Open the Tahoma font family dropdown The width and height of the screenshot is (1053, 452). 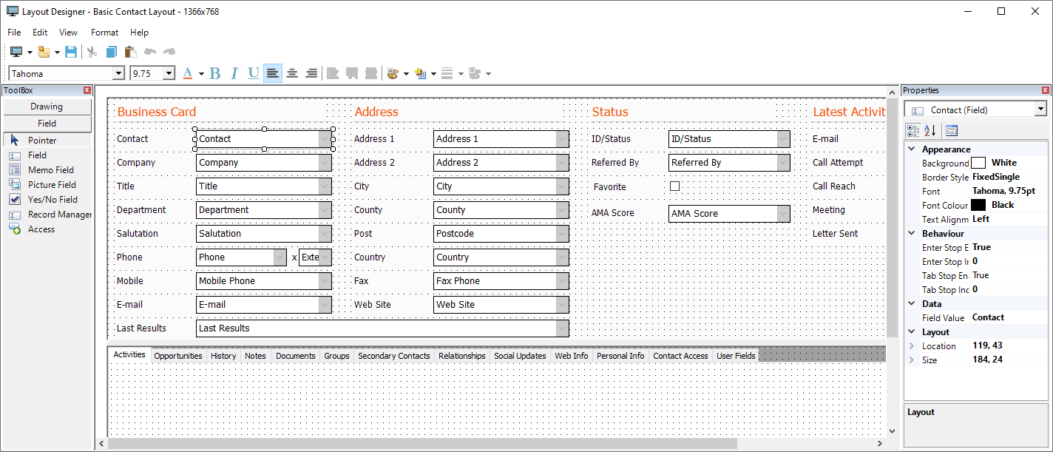click(118, 73)
